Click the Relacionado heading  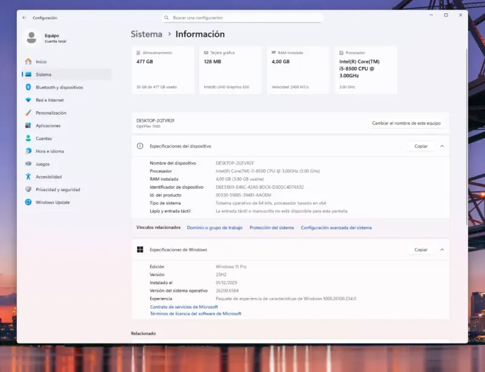click(144, 333)
